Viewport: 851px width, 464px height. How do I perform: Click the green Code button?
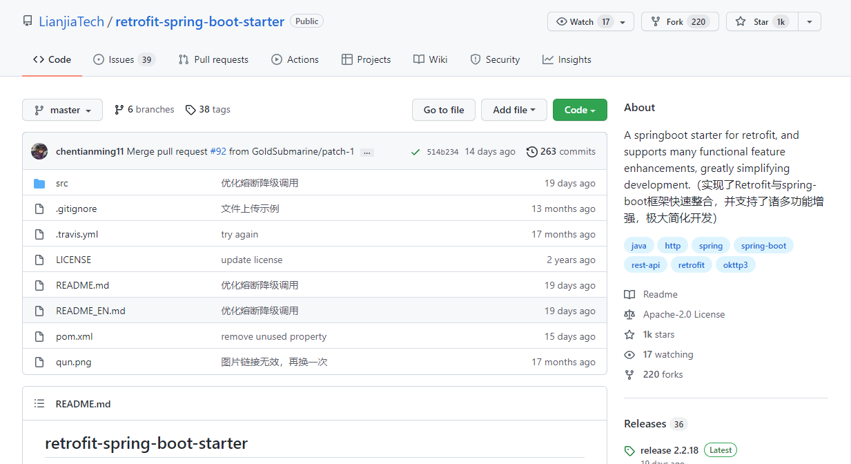[x=579, y=109]
